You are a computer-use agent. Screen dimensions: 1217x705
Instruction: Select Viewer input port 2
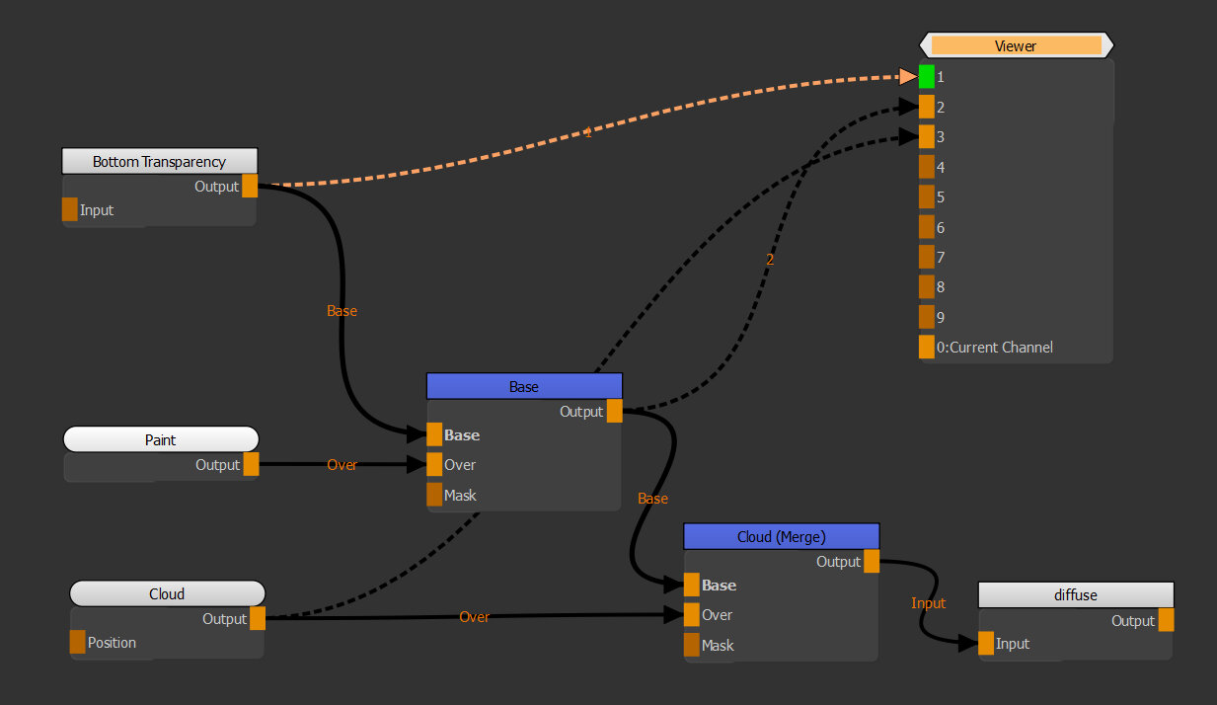click(927, 107)
